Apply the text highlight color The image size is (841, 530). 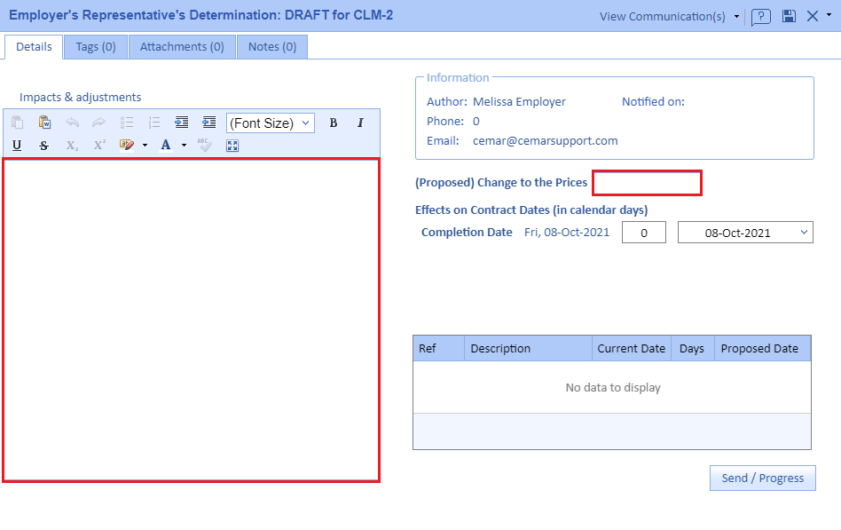pos(127,146)
